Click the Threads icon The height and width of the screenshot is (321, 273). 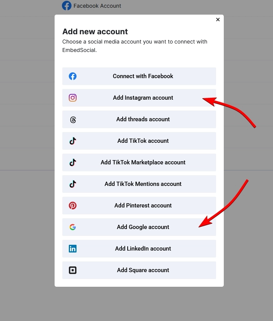[x=73, y=119]
